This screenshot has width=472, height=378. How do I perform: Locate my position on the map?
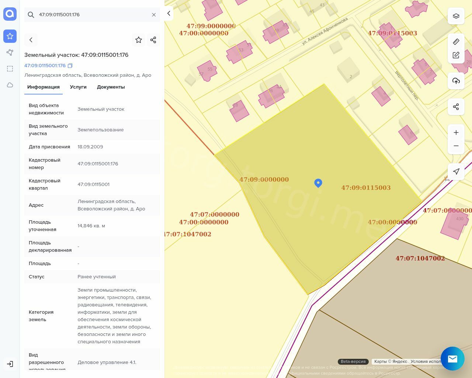click(x=456, y=172)
